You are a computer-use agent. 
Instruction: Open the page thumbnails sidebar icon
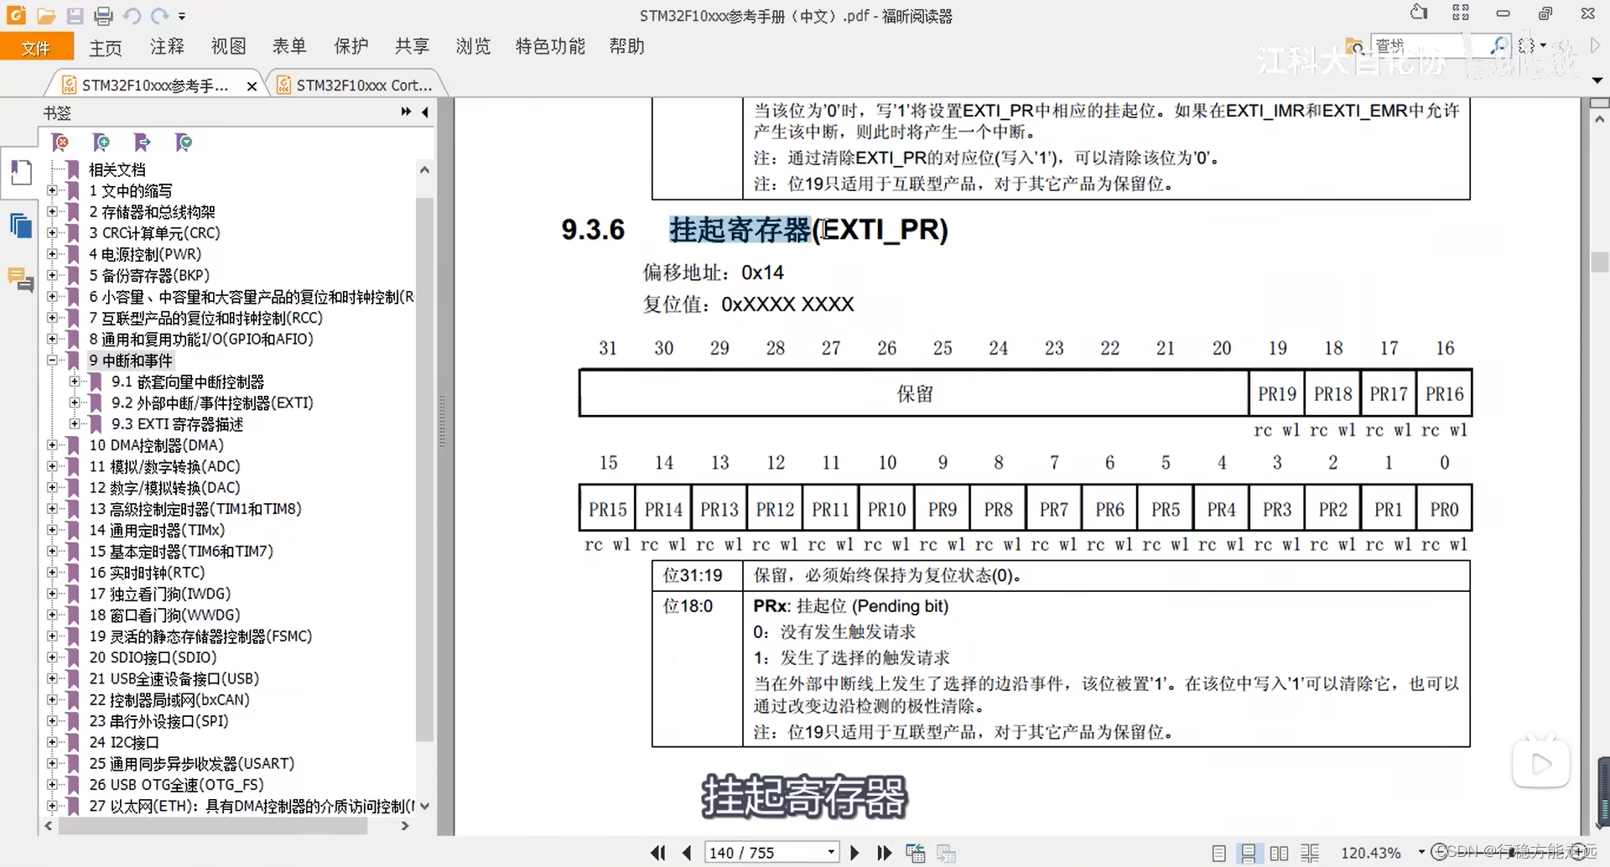(x=20, y=226)
